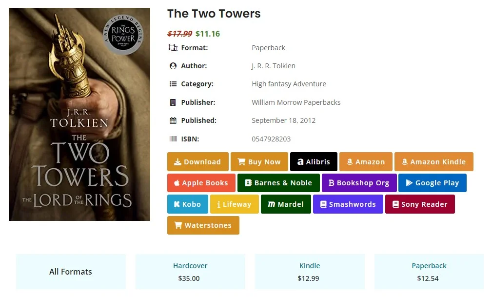Open the Smashwords store link
This screenshot has height=297, width=492.
[348, 204]
